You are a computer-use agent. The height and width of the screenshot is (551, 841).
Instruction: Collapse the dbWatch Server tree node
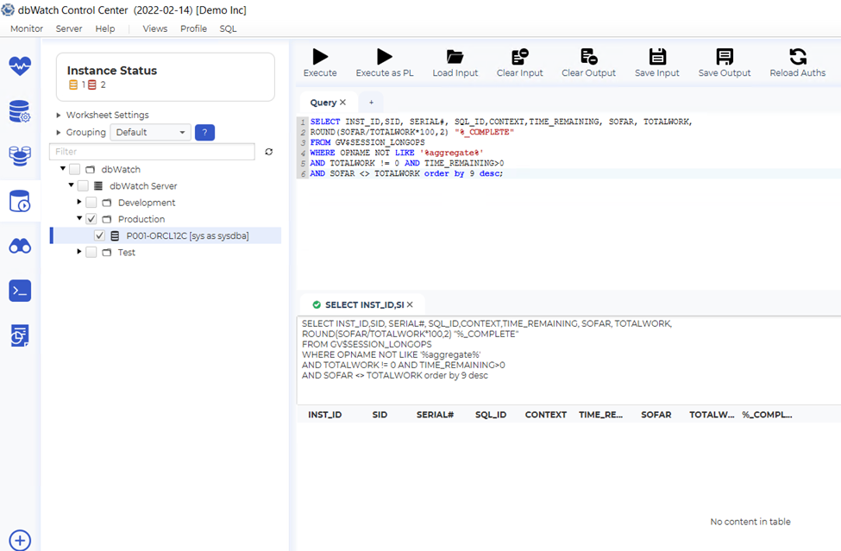[71, 185]
